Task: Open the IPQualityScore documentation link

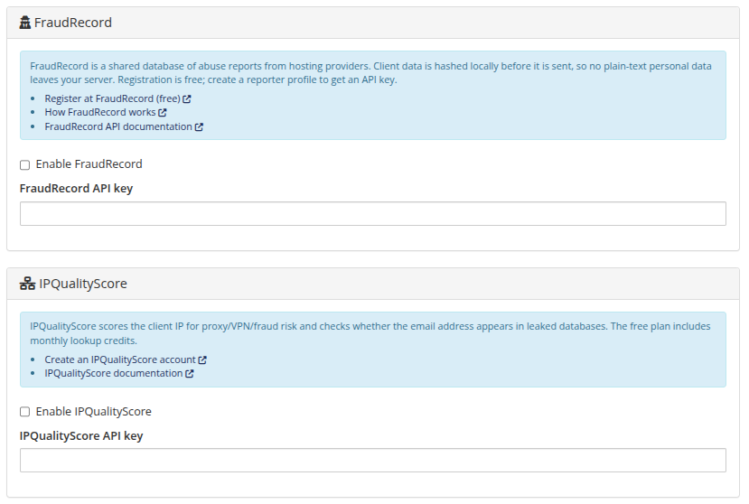Action: pos(114,373)
